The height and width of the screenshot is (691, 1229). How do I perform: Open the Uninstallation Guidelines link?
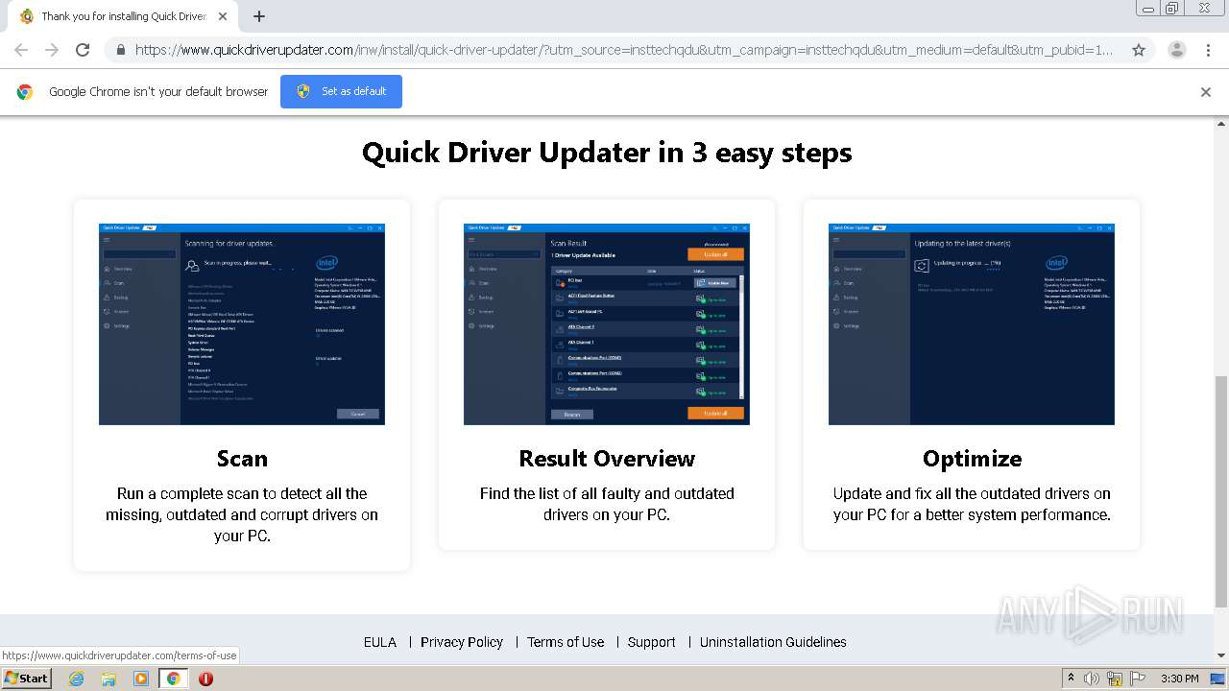click(773, 642)
